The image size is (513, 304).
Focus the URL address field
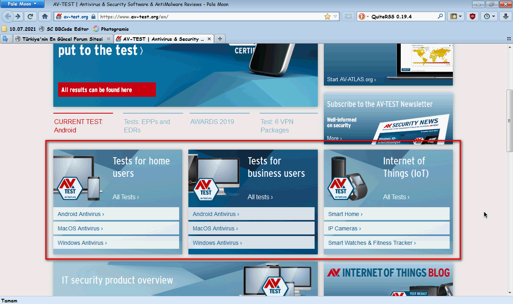[210, 17]
